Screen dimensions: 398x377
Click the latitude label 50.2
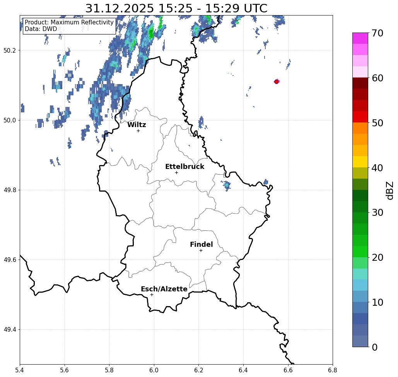[x=10, y=50]
